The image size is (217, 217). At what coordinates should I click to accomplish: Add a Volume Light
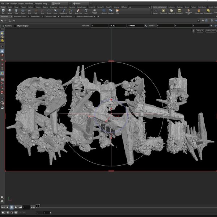pos(199,11)
